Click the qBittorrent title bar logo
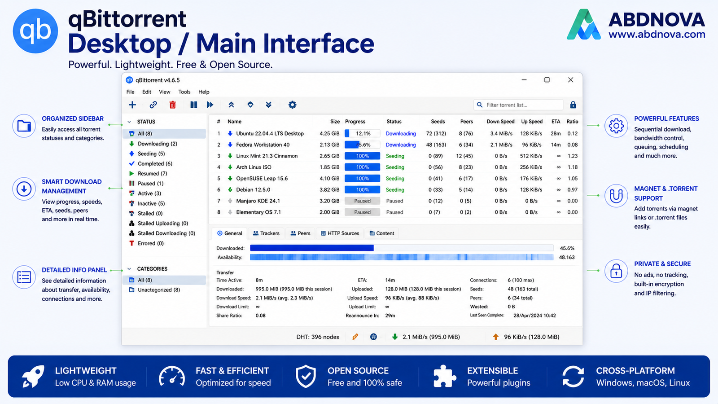Image resolution: width=718 pixels, height=404 pixels. pos(129,80)
